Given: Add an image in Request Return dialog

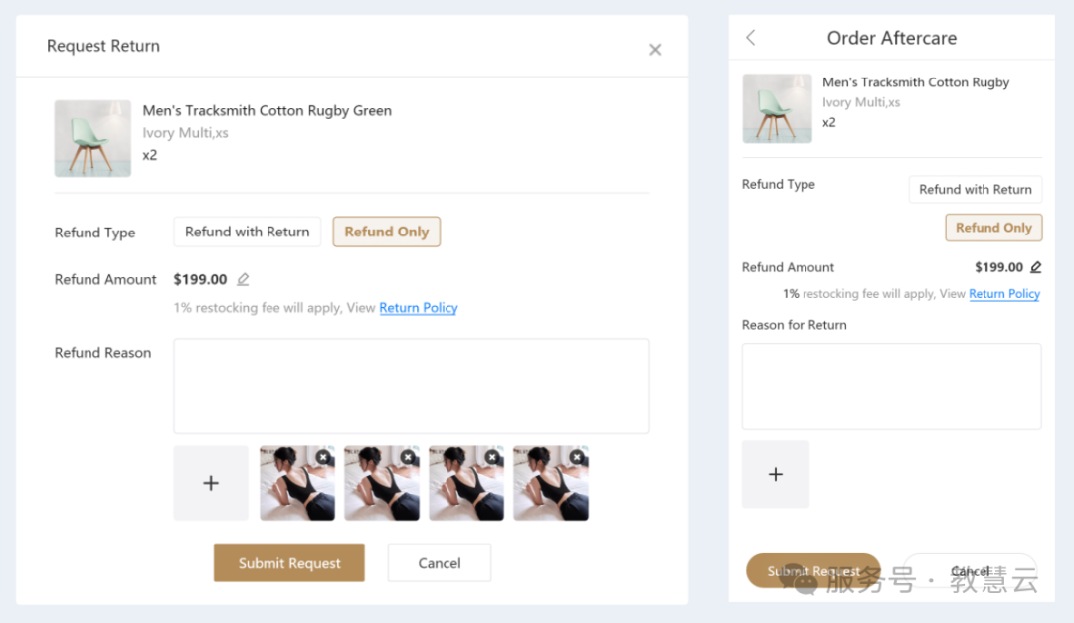Looking at the screenshot, I should [x=211, y=483].
